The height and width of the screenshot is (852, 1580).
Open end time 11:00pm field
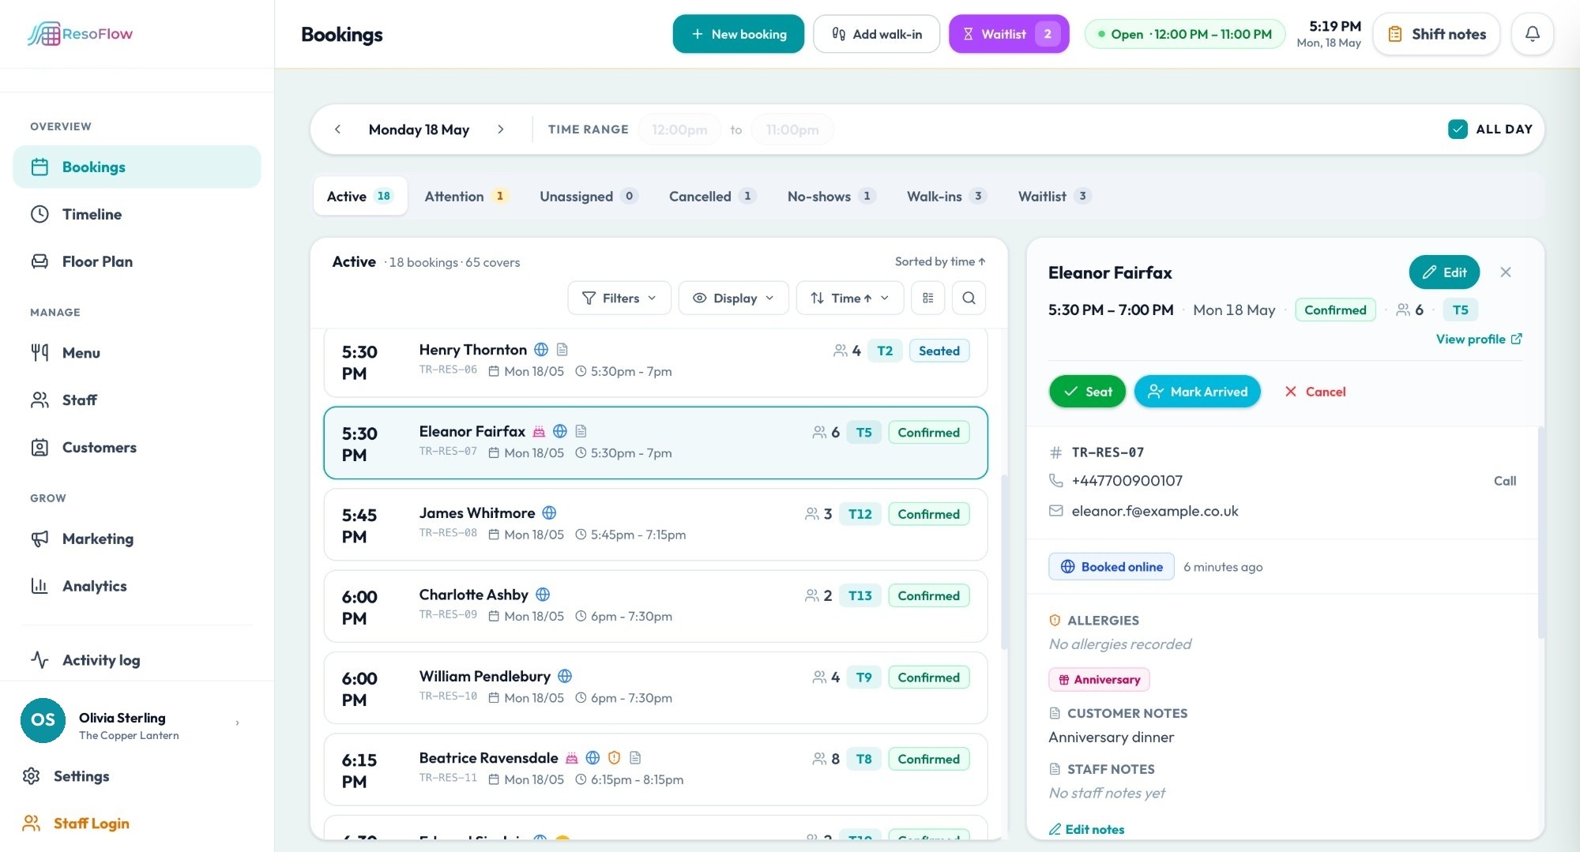792,129
